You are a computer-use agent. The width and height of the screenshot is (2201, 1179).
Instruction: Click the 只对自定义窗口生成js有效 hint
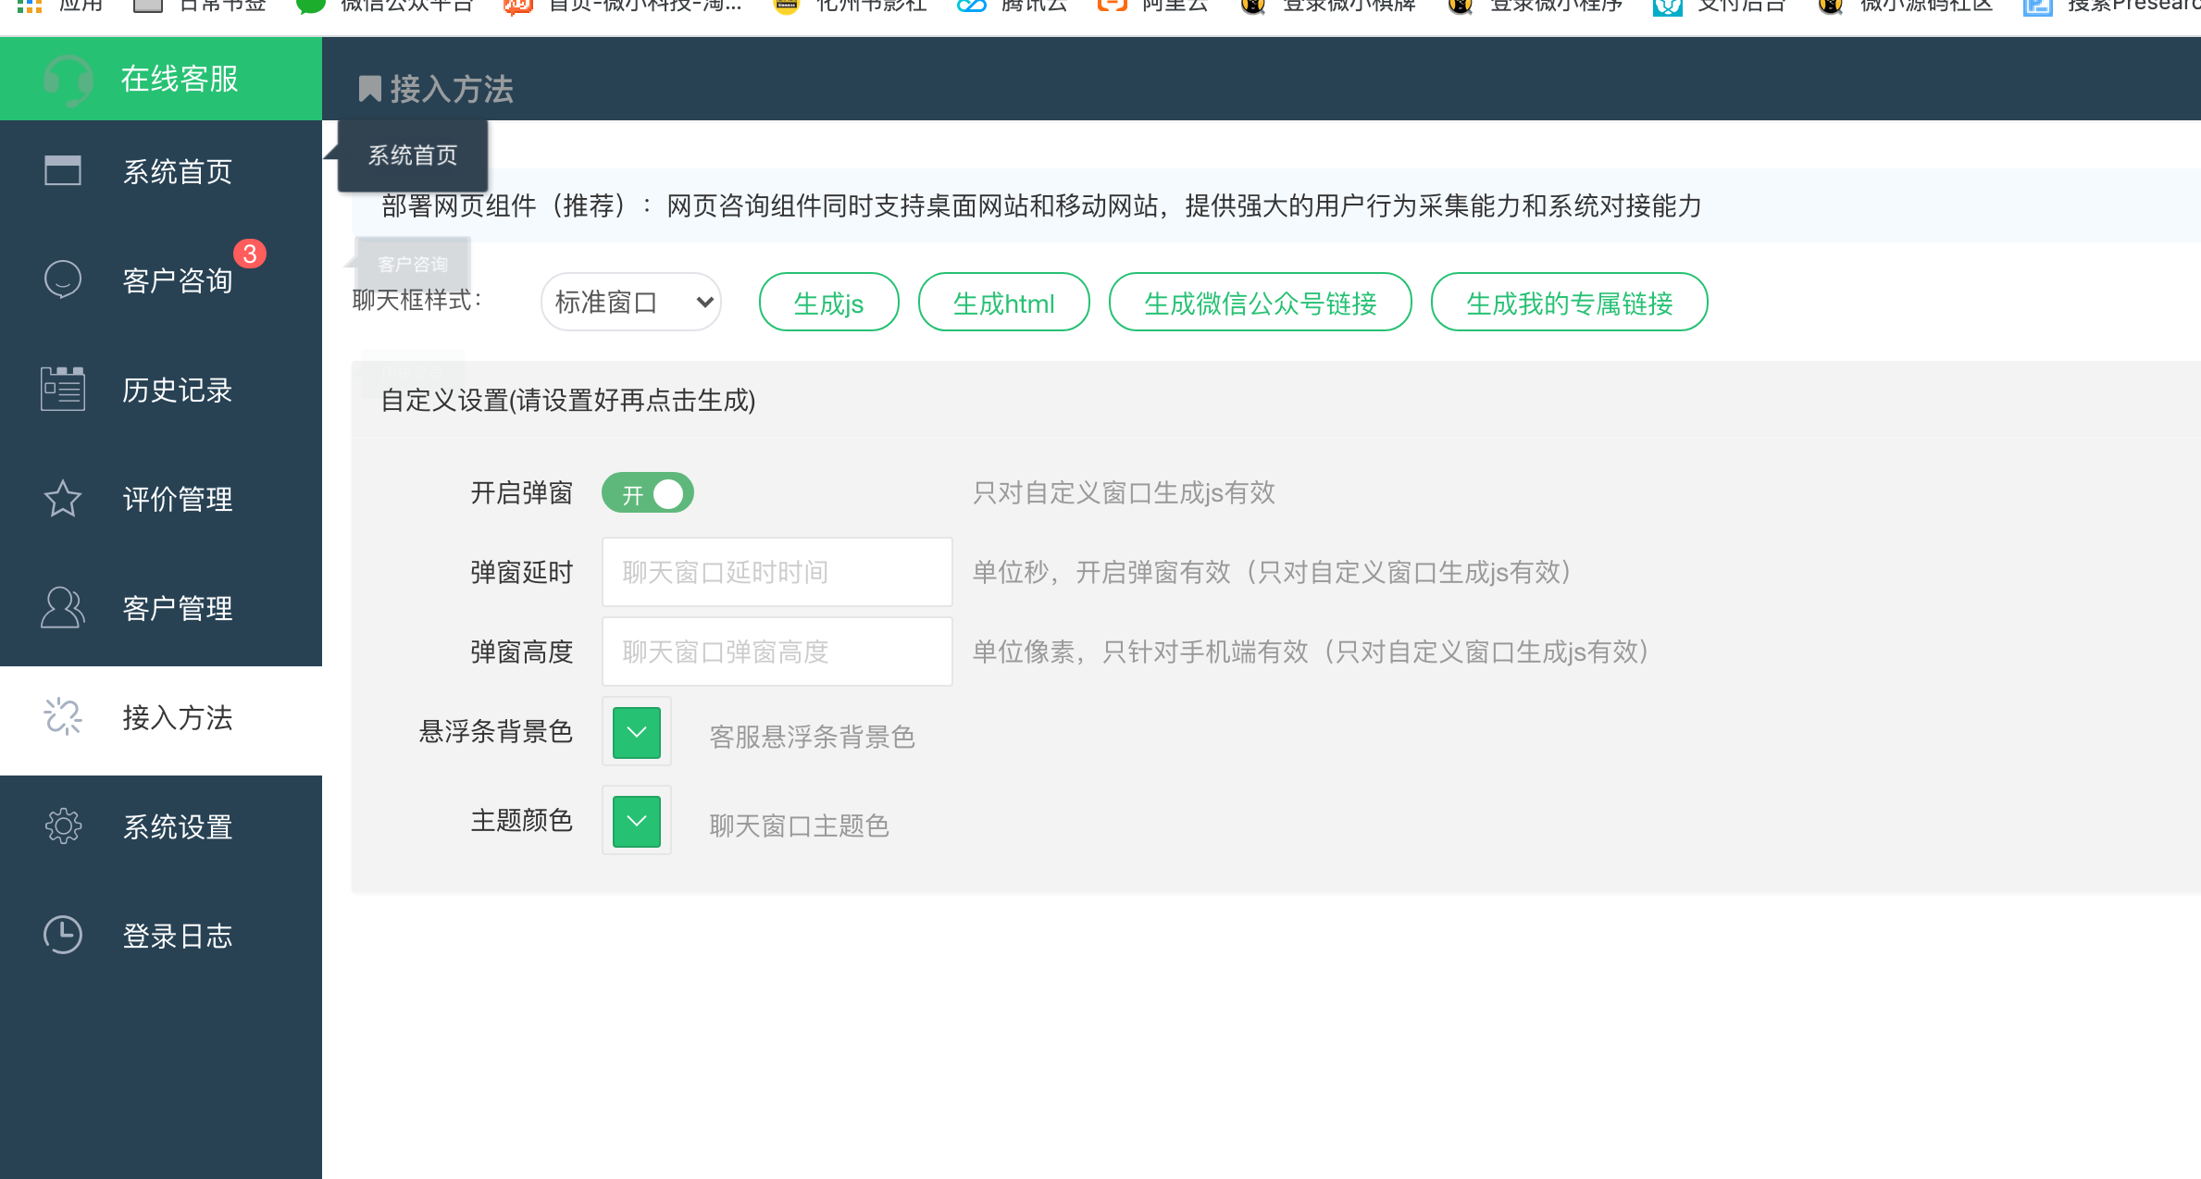(1124, 492)
